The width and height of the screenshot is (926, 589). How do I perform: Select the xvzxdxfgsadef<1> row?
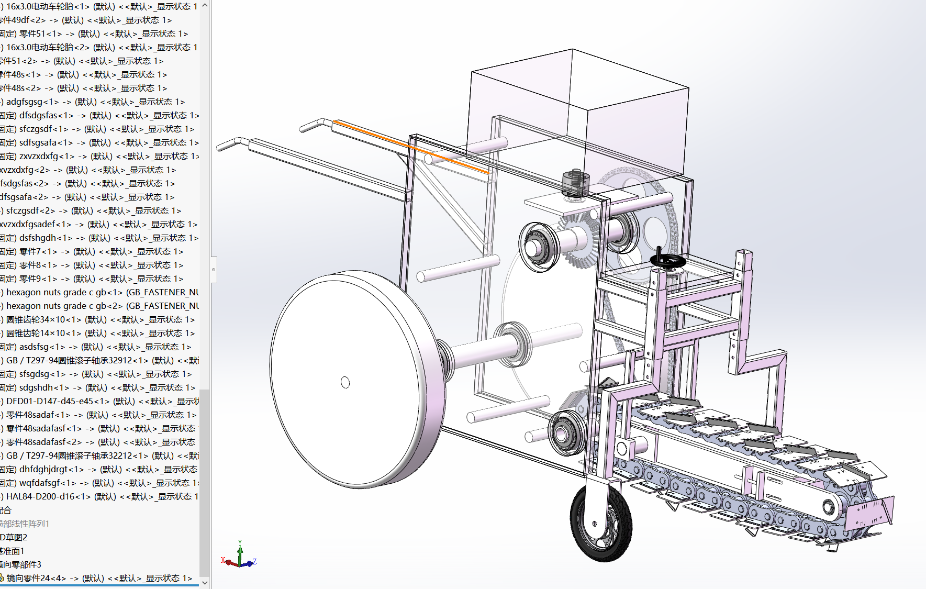pyautogui.click(x=99, y=224)
